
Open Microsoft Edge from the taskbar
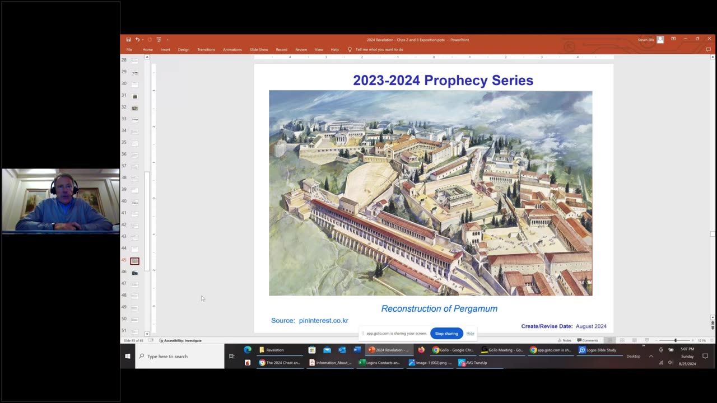(x=247, y=350)
